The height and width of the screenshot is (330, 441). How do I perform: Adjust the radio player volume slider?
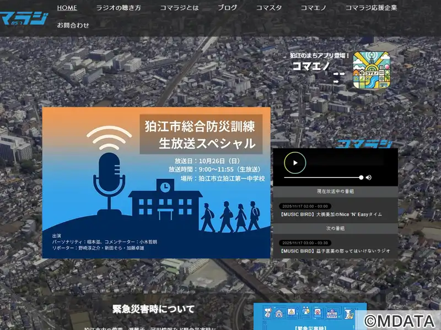click(323, 178)
